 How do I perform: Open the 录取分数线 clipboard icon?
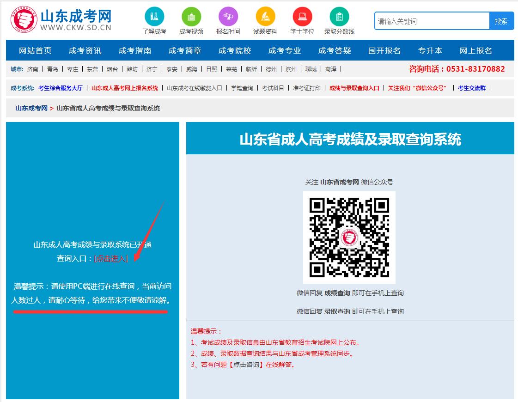tap(339, 17)
